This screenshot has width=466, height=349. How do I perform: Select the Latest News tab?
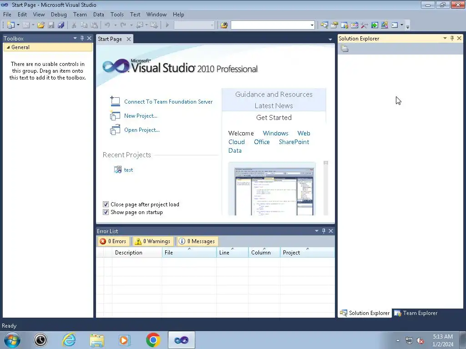coord(274,105)
